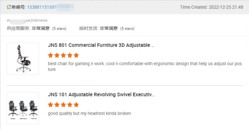Click fifth star of JNS 101 rating
Viewport: 249px width, 129px height.
click(76, 105)
